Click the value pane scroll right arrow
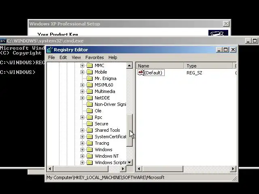Viewport: 259px width, 194px height. [x=233, y=169]
